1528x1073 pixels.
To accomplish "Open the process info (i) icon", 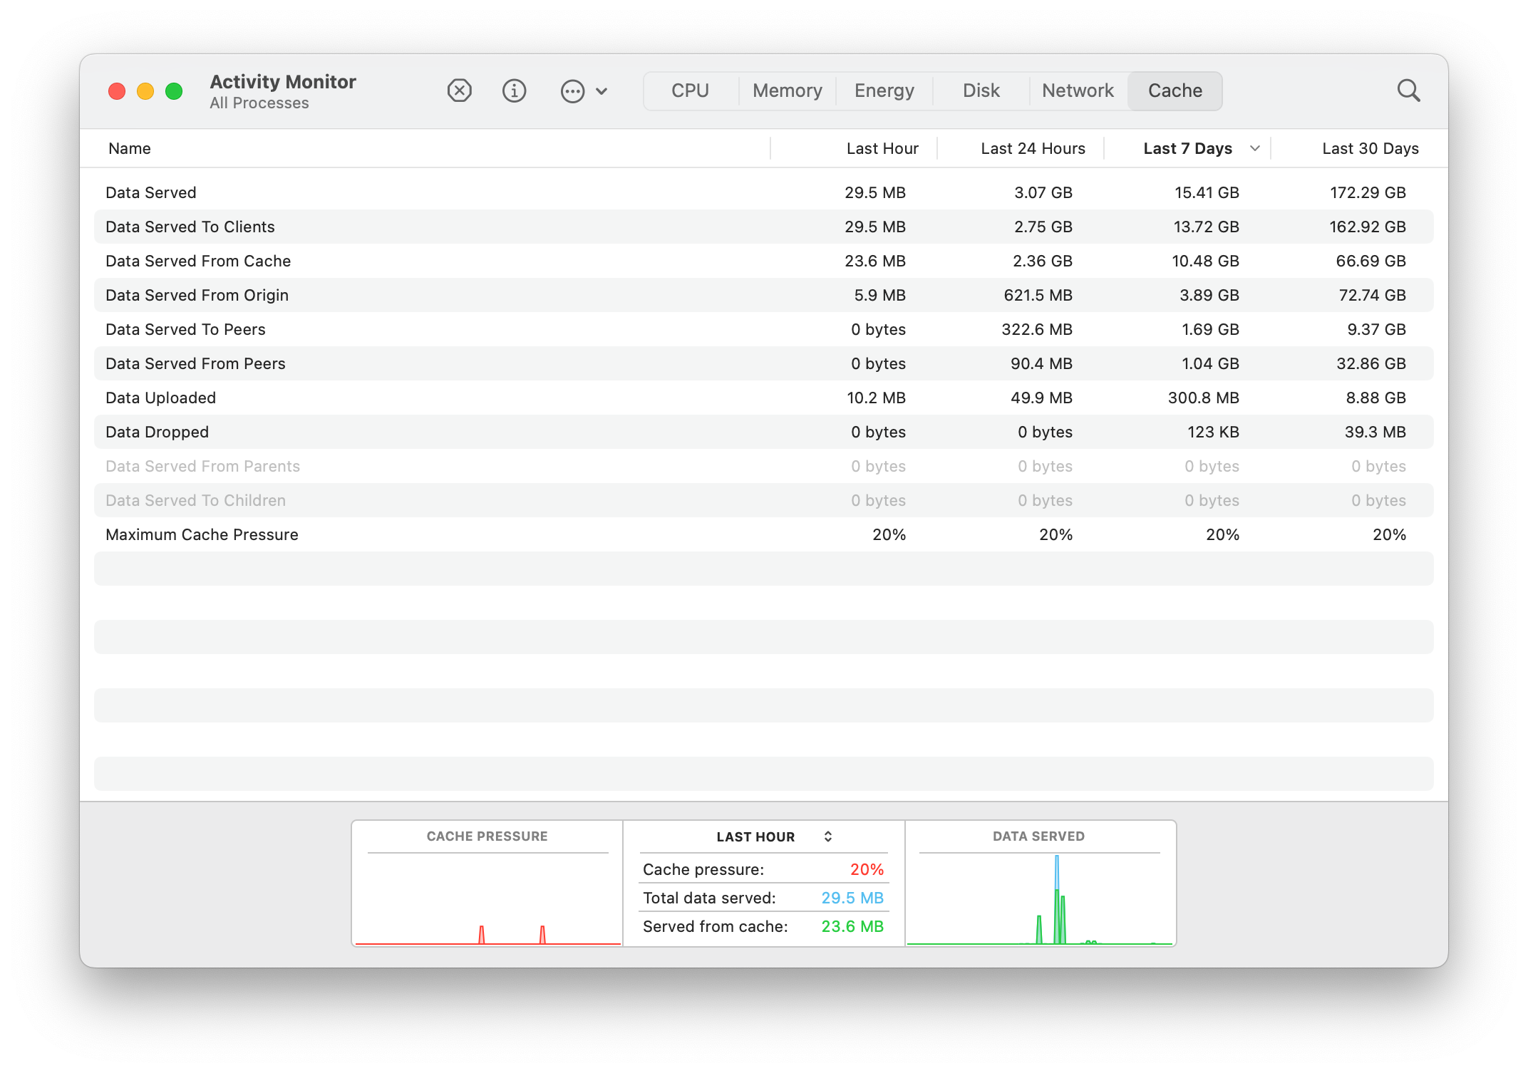I will click(x=514, y=90).
